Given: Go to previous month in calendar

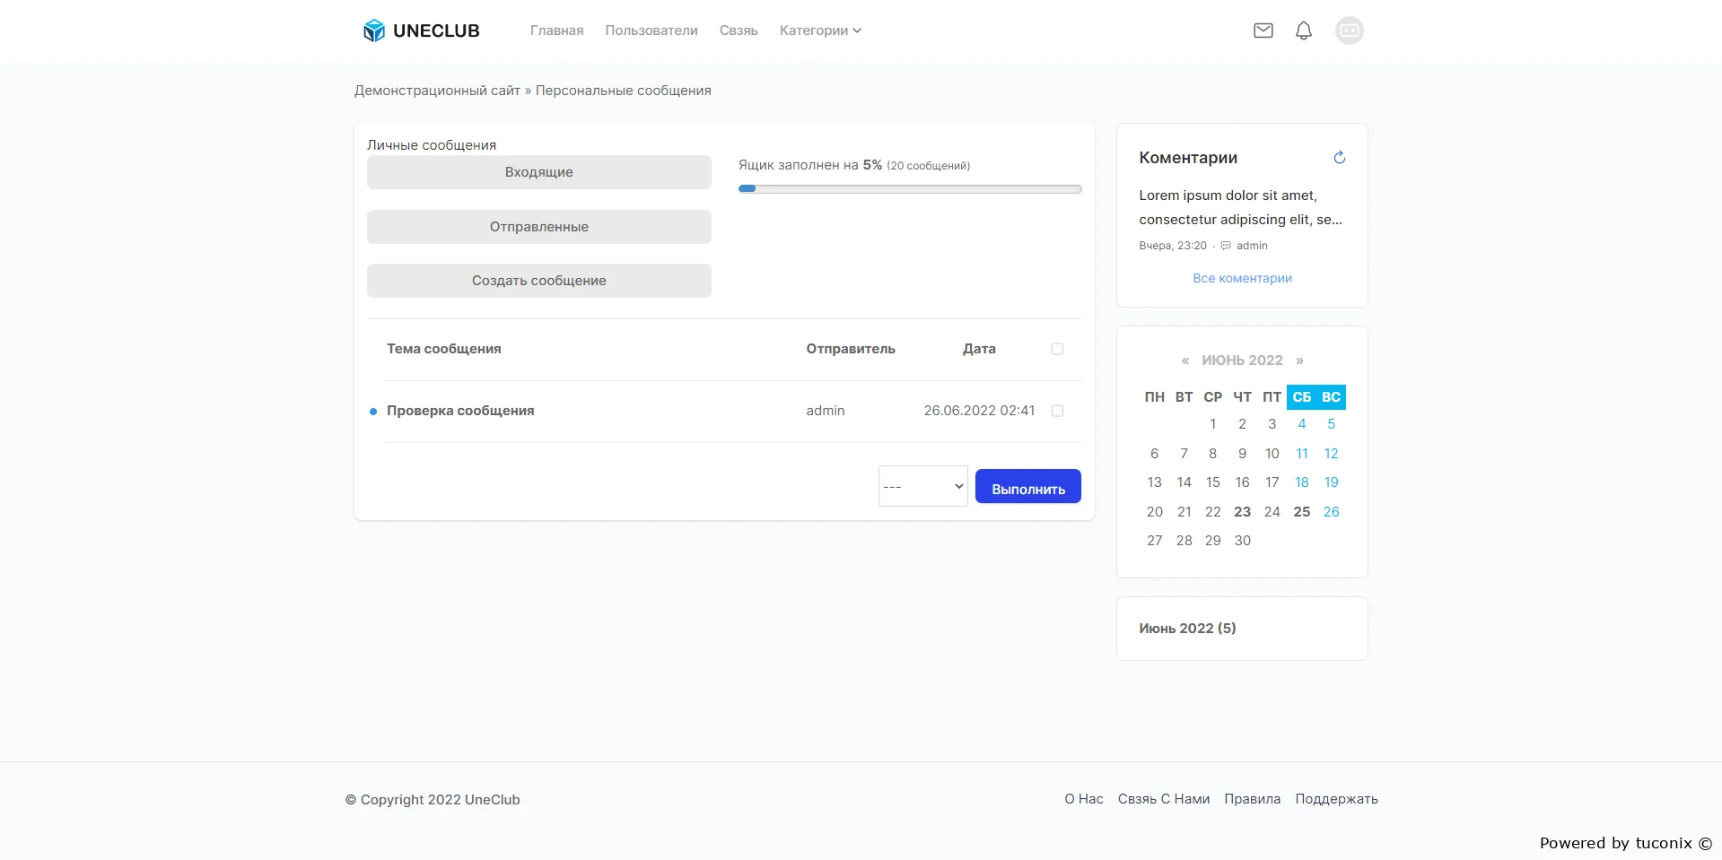Looking at the screenshot, I should (1185, 361).
